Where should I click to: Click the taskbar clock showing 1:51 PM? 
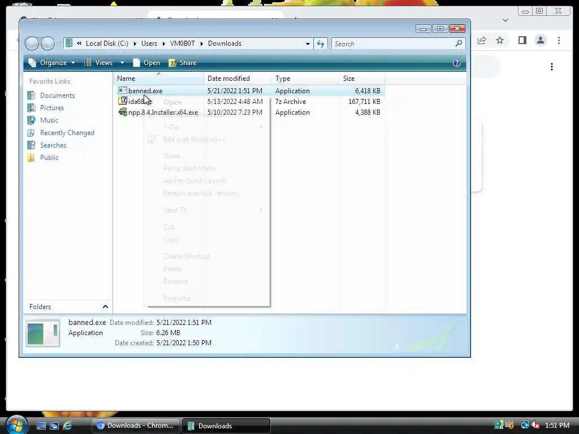point(557,425)
